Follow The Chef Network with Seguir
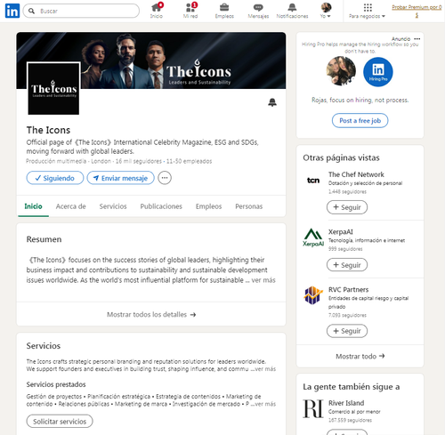 pos(347,207)
